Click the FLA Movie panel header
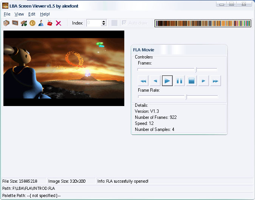The height and width of the screenshot is (200, 255). click(x=179, y=50)
